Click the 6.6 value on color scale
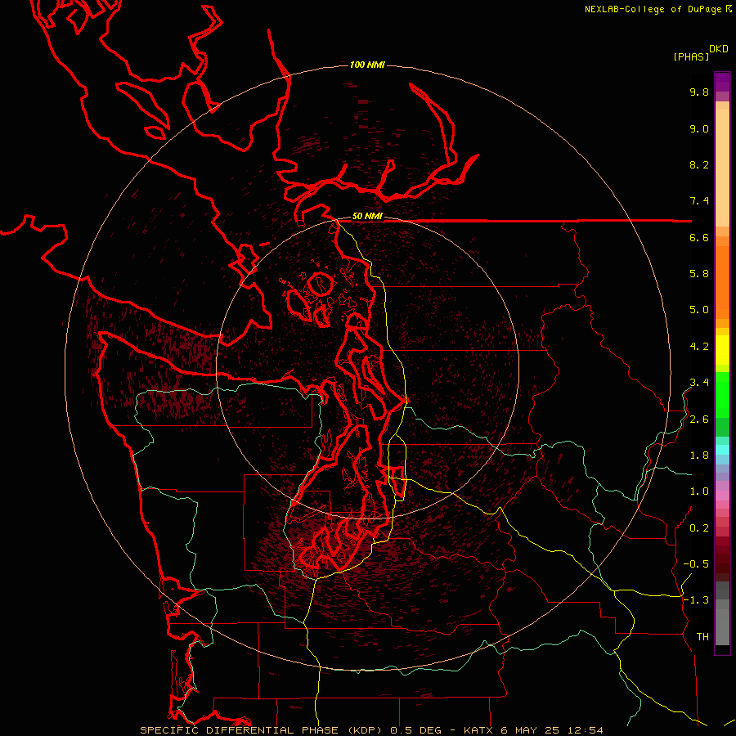Image resolution: width=736 pixels, height=736 pixels. 699,237
